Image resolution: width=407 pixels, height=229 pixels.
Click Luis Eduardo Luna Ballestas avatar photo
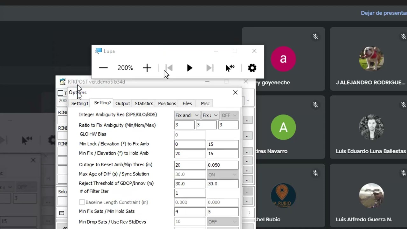[x=371, y=127]
